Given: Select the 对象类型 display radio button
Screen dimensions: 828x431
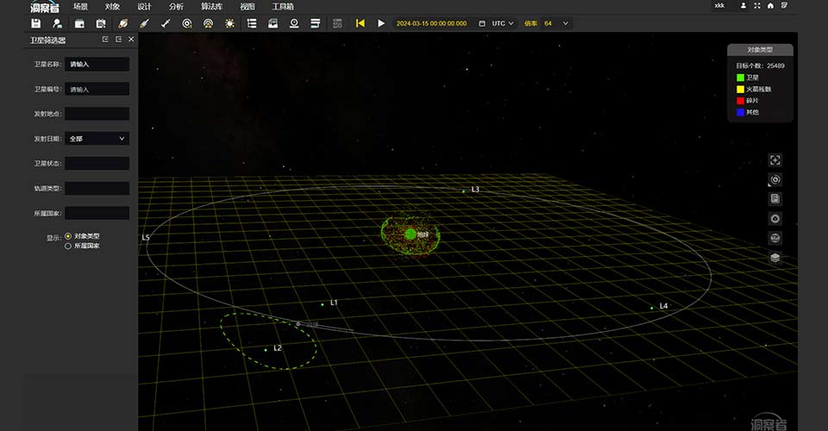Looking at the screenshot, I should pyautogui.click(x=68, y=235).
